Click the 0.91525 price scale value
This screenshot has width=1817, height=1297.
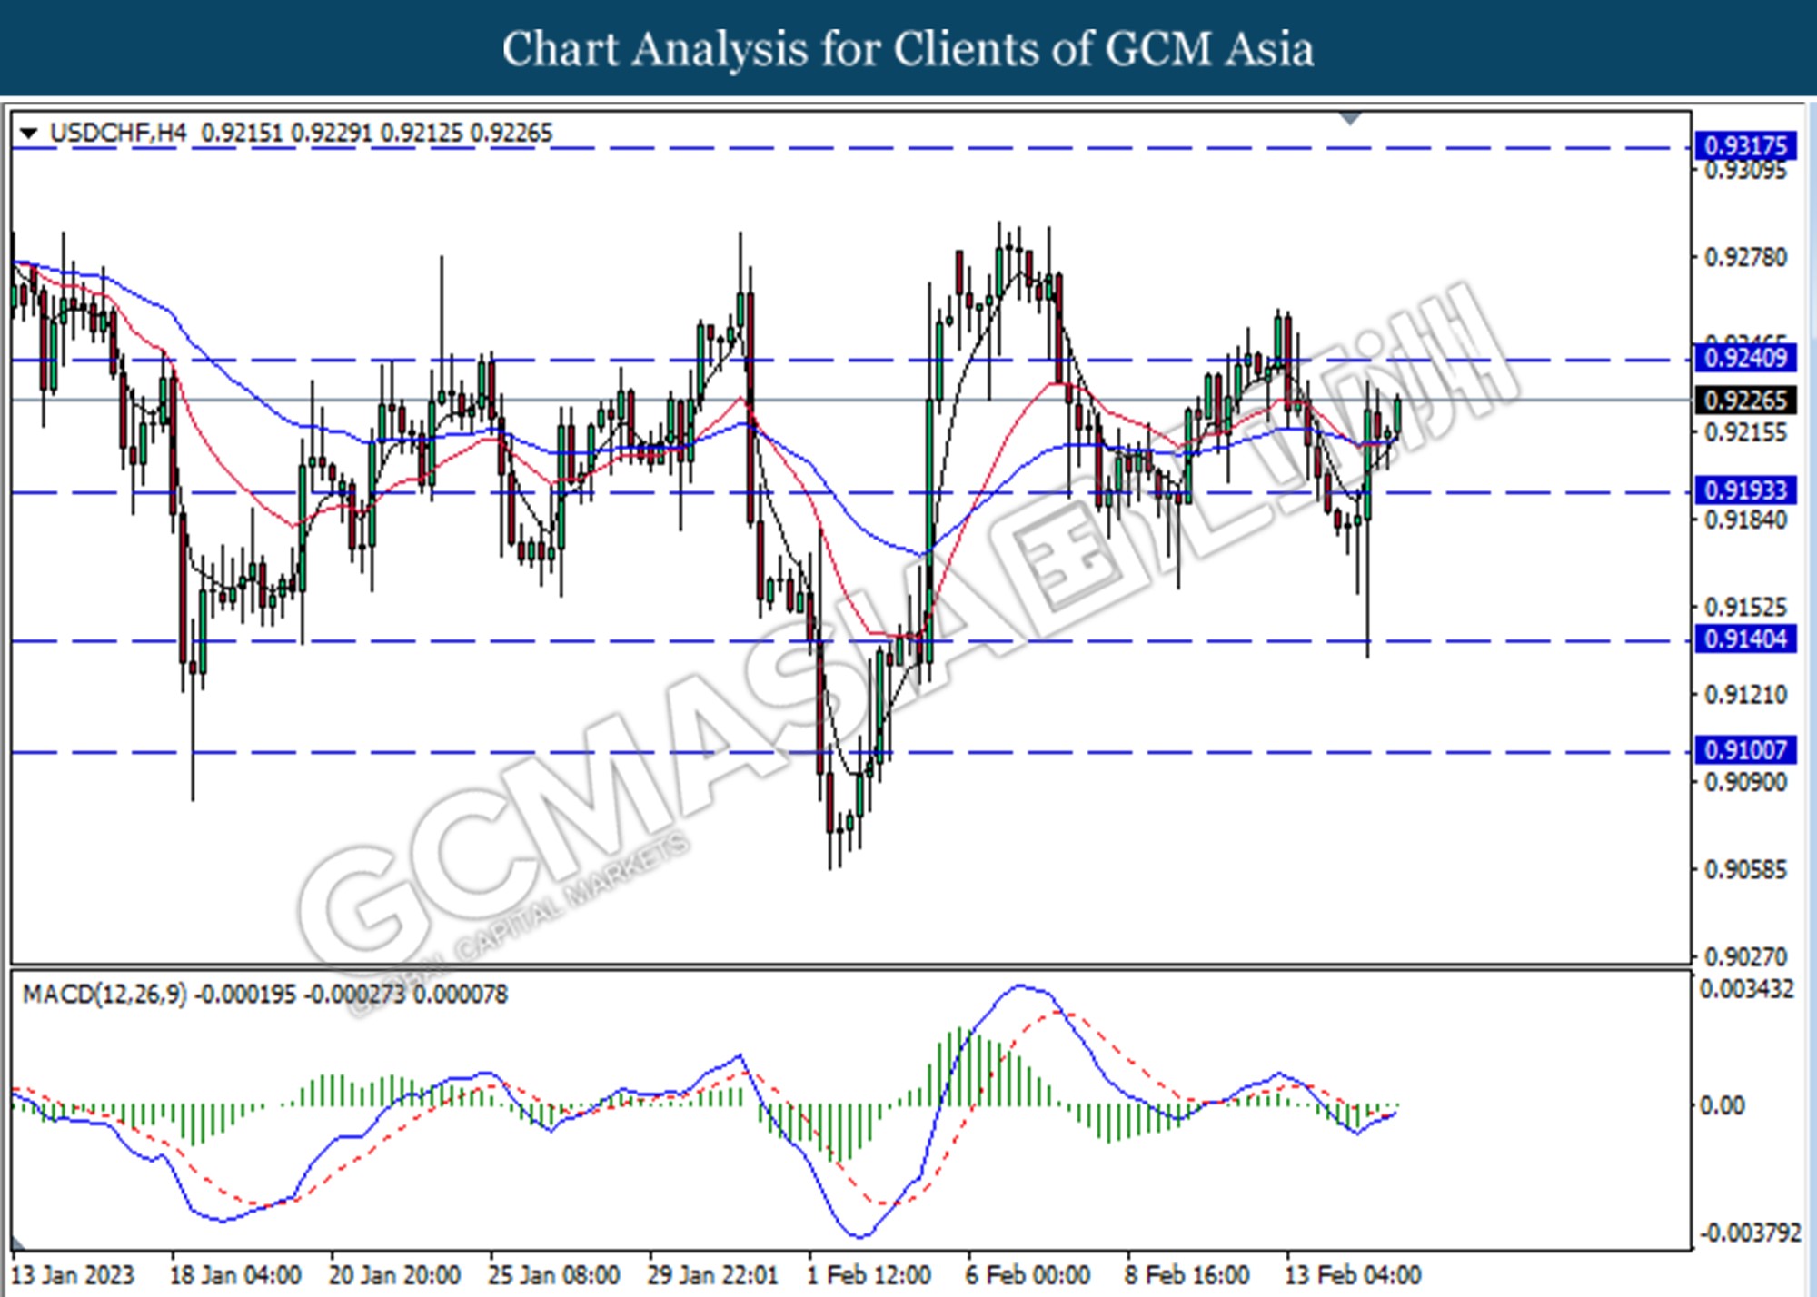pyautogui.click(x=1745, y=607)
